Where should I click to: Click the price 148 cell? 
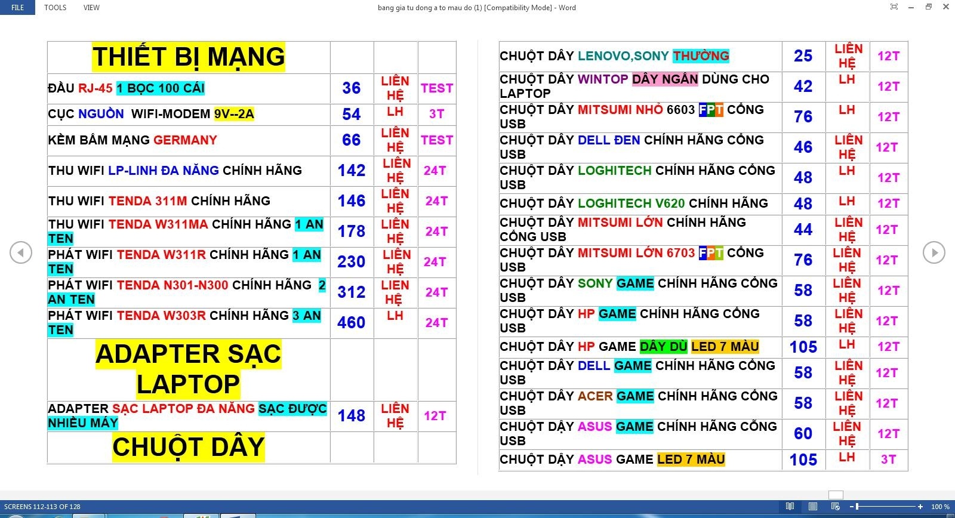[352, 416]
